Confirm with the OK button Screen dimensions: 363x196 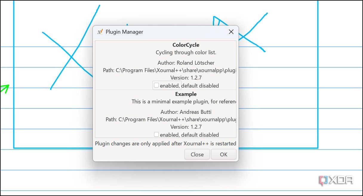(x=224, y=154)
